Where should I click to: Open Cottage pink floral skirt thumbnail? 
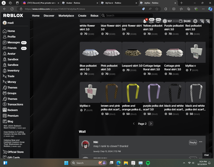tap(175, 53)
